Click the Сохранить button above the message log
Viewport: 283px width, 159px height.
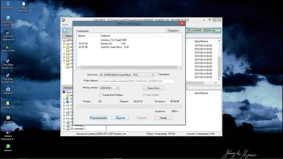173,30
